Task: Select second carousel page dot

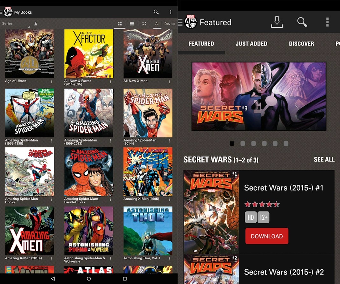Action: pyautogui.click(x=243, y=143)
